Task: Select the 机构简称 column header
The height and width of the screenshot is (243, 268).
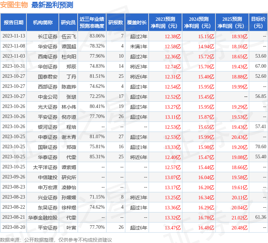Action: coord(43,22)
